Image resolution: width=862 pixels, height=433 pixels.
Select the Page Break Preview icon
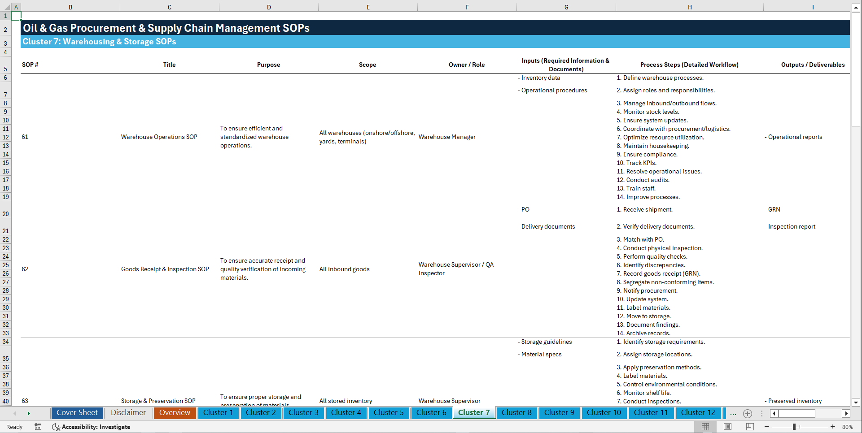point(750,427)
